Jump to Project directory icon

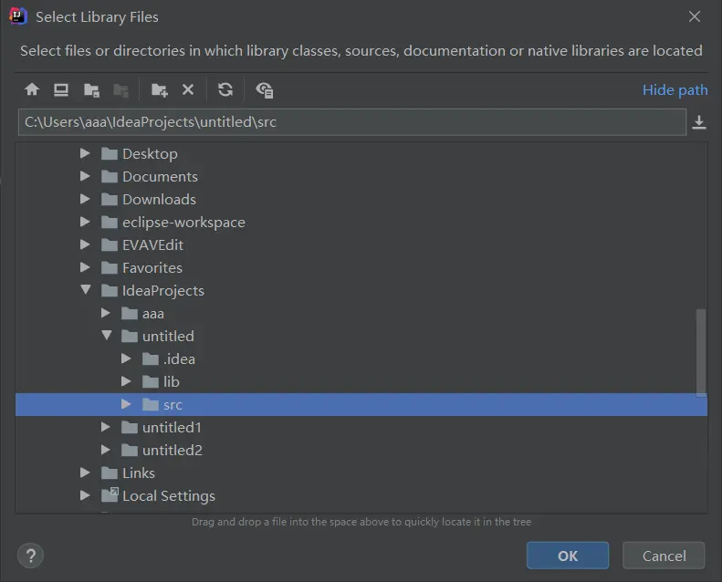(x=91, y=89)
